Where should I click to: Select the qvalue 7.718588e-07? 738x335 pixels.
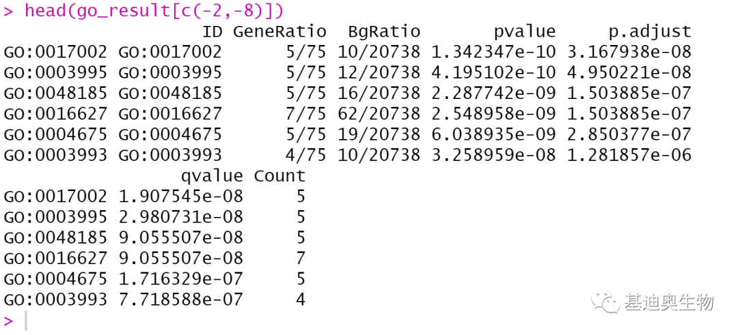pyautogui.click(x=180, y=300)
